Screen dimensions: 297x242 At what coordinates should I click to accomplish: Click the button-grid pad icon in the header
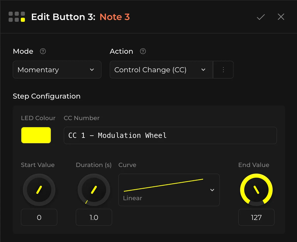point(16,17)
